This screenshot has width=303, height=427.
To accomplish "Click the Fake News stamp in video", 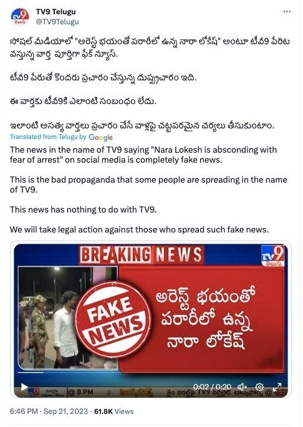I will (x=113, y=319).
